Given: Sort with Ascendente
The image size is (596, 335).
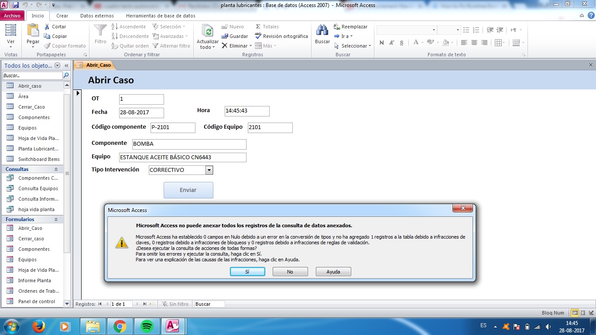Looking at the screenshot, I should pyautogui.click(x=129, y=27).
